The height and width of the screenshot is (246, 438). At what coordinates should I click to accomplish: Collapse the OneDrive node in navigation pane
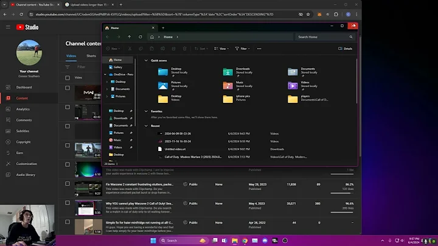(x=105, y=74)
